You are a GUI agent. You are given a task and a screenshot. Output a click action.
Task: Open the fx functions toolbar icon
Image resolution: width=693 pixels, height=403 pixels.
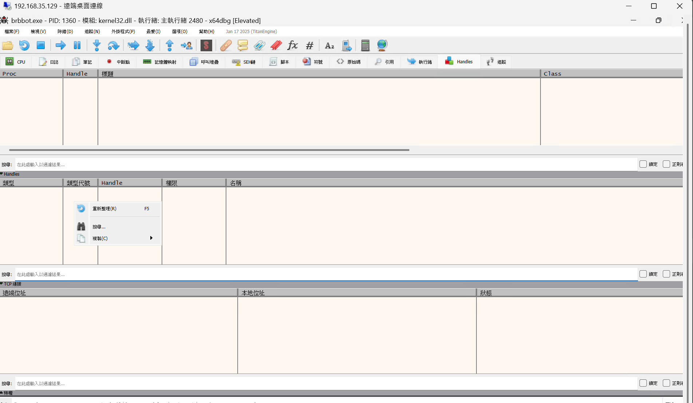(293, 45)
